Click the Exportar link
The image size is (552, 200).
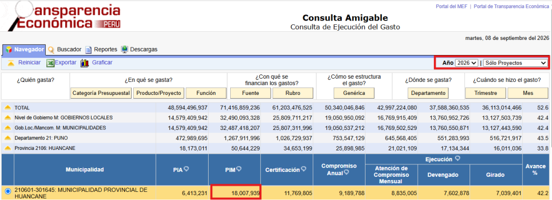[x=65, y=63]
